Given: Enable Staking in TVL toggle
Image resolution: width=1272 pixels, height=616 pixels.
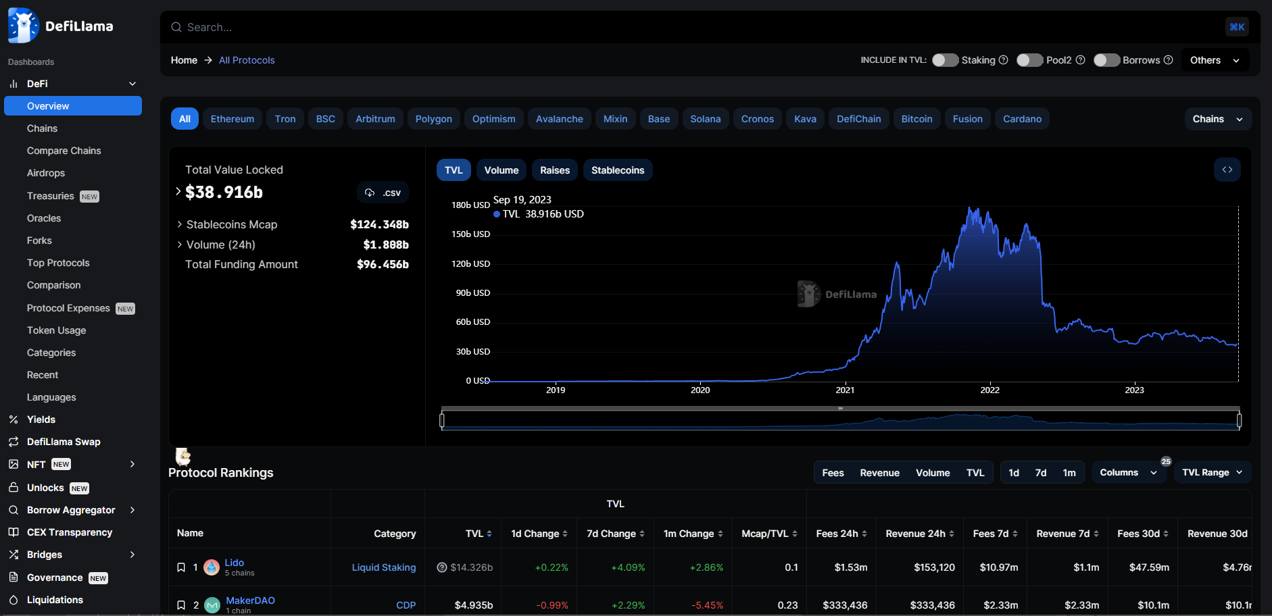Looking at the screenshot, I should (x=945, y=60).
